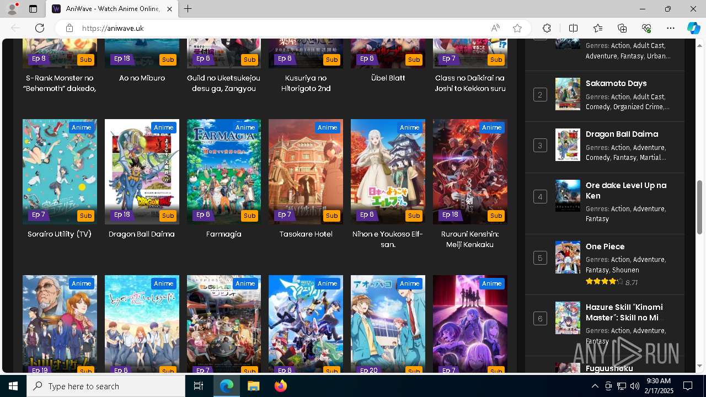706x397 pixels.
Task: View site information lock icon
Action: 69,28
